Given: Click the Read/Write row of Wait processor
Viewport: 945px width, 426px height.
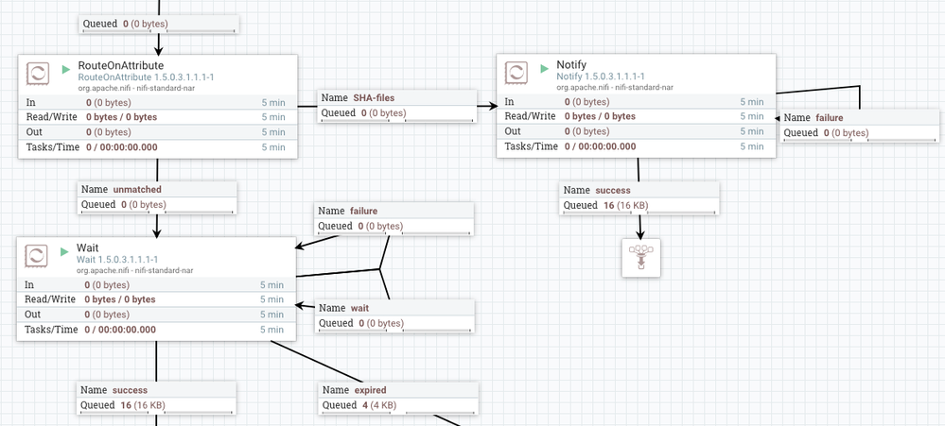Looking at the screenshot, I should pos(156,299).
